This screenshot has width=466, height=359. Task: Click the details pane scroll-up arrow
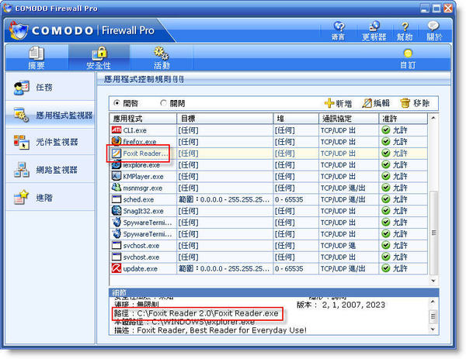[x=433, y=302]
